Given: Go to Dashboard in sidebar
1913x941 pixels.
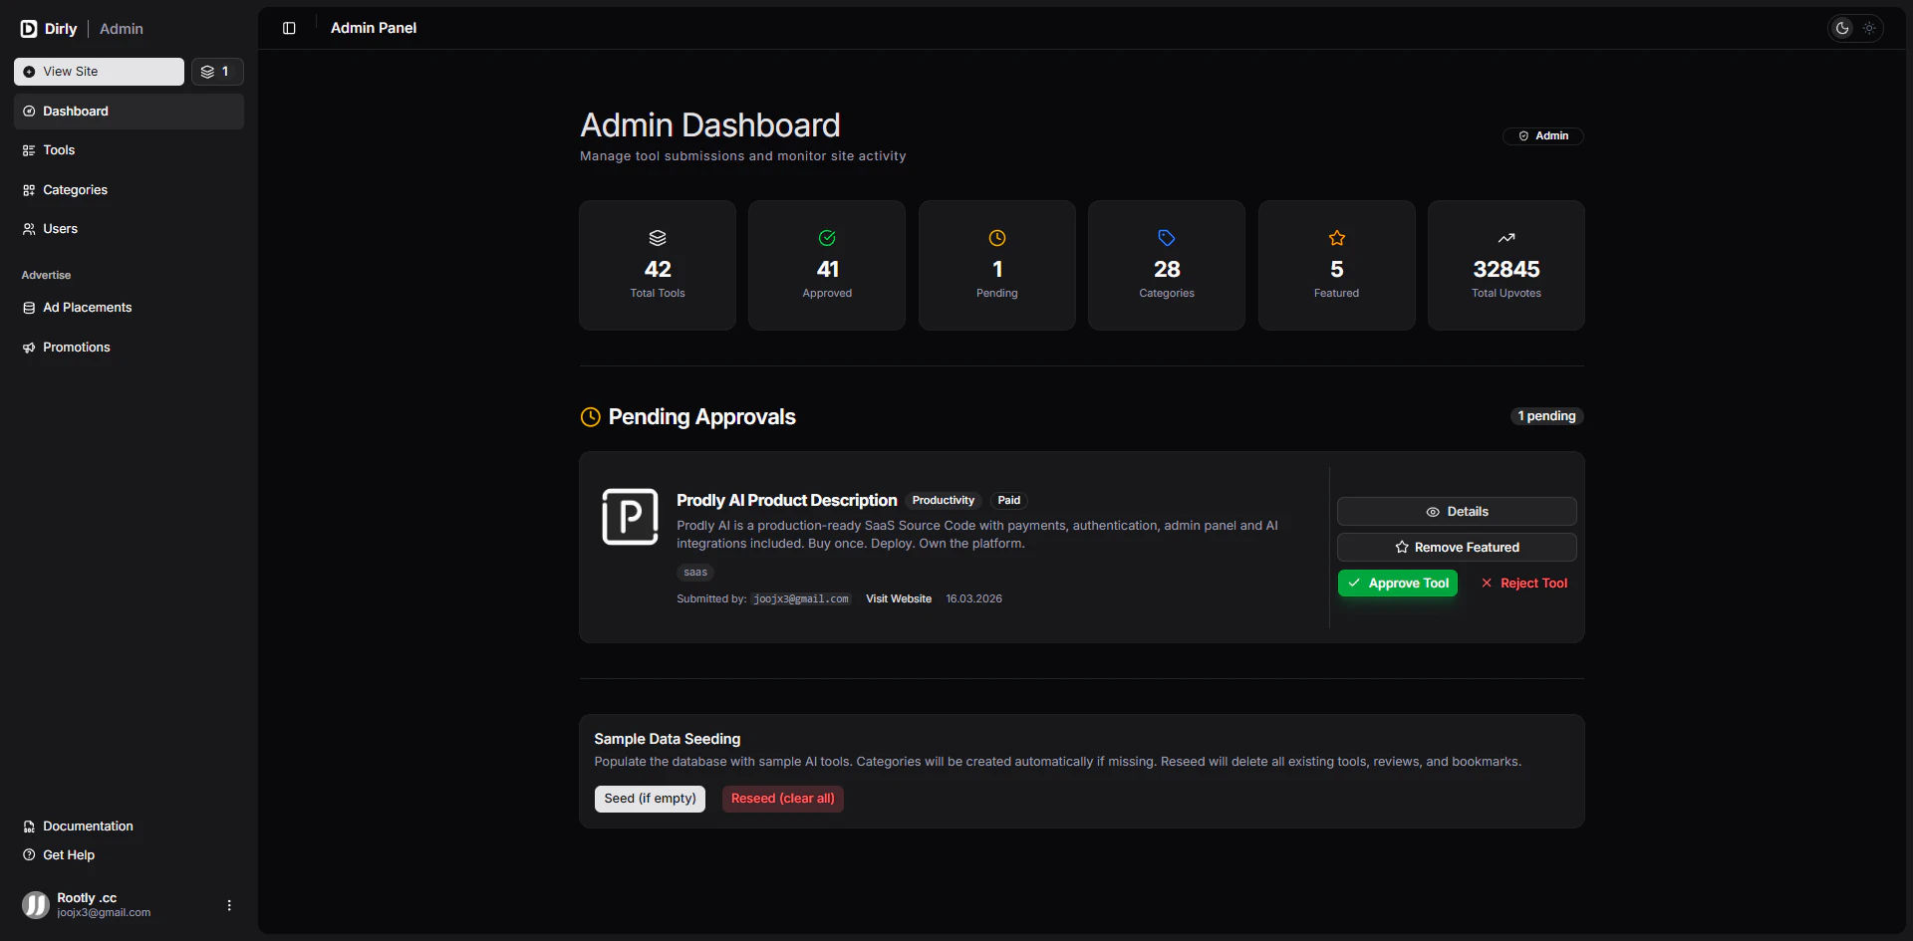Looking at the screenshot, I should [129, 112].
